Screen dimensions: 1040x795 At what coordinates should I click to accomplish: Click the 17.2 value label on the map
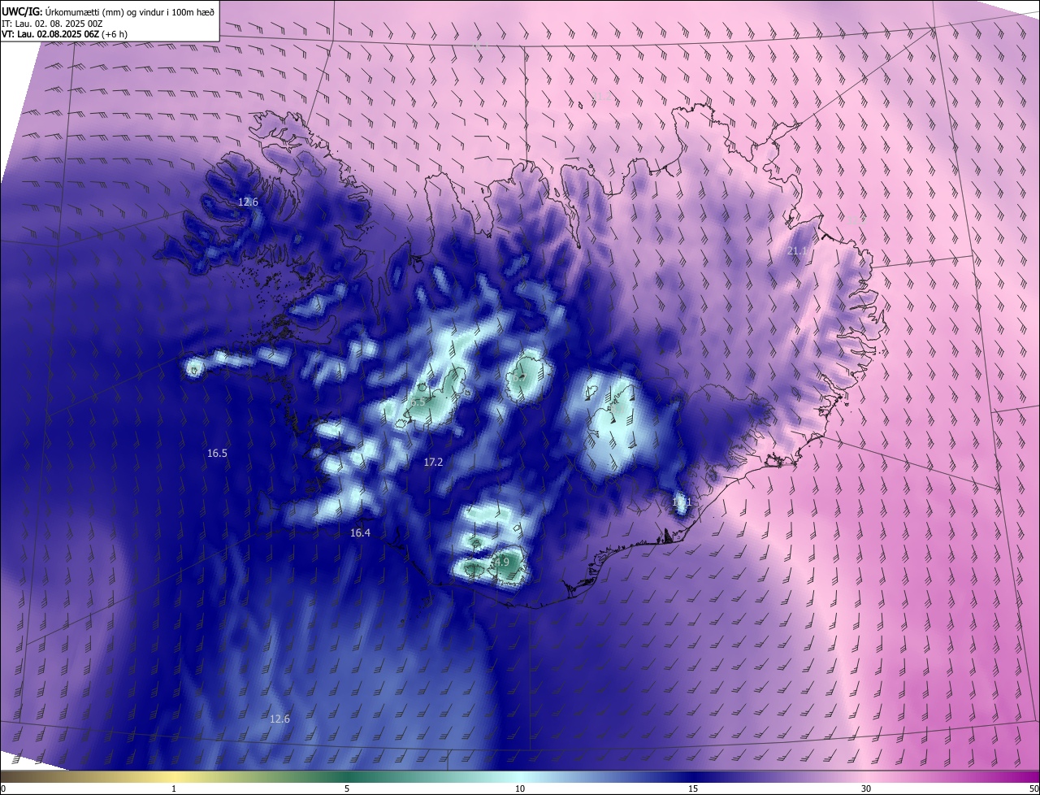pos(433,462)
